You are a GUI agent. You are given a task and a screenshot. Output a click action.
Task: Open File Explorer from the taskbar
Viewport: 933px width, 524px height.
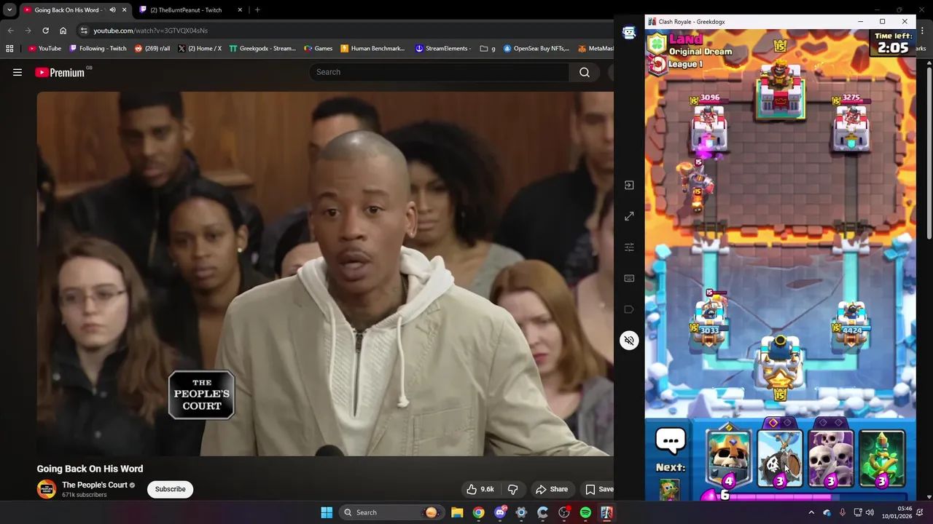(x=457, y=512)
